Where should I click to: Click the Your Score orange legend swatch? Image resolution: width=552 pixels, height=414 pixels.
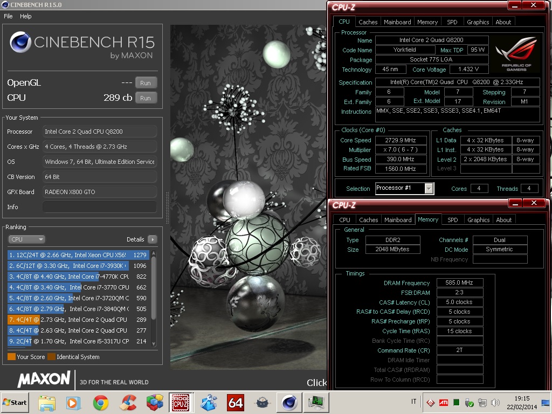tap(12, 357)
